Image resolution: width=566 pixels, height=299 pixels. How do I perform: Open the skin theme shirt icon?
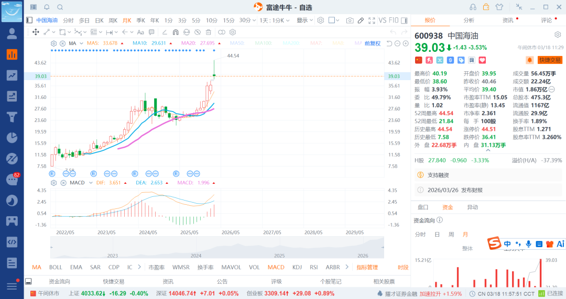click(499, 7)
